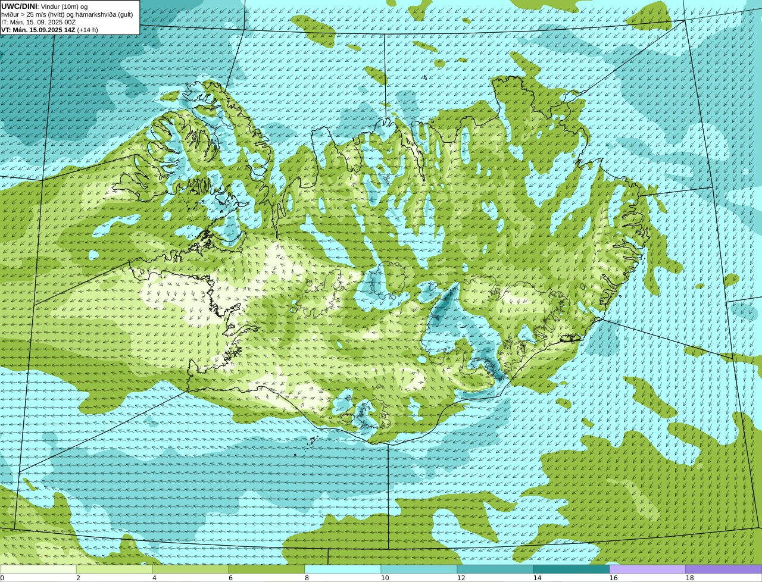Click the 10–12 m/s turquoise legend swatch
The width and height of the screenshot is (762, 582).
click(419, 569)
